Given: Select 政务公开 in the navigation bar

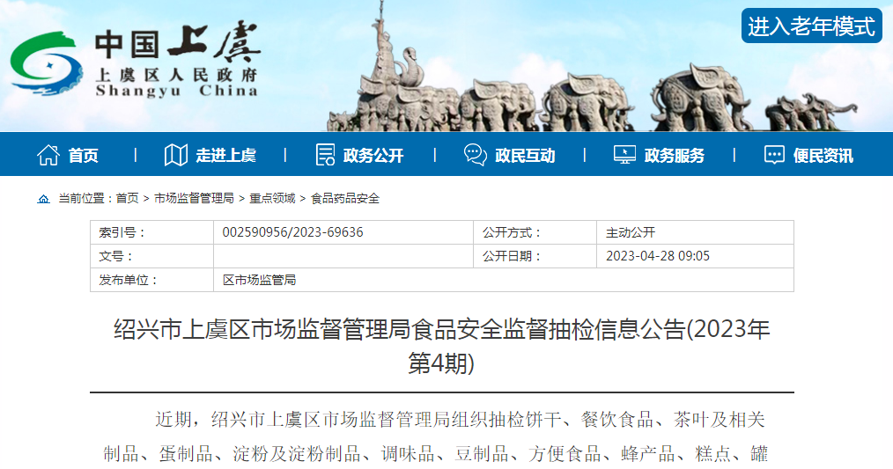Looking at the screenshot, I should 373,156.
